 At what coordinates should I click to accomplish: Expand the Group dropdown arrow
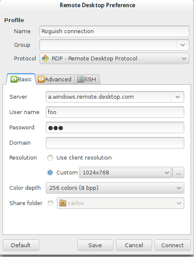click(x=183, y=45)
